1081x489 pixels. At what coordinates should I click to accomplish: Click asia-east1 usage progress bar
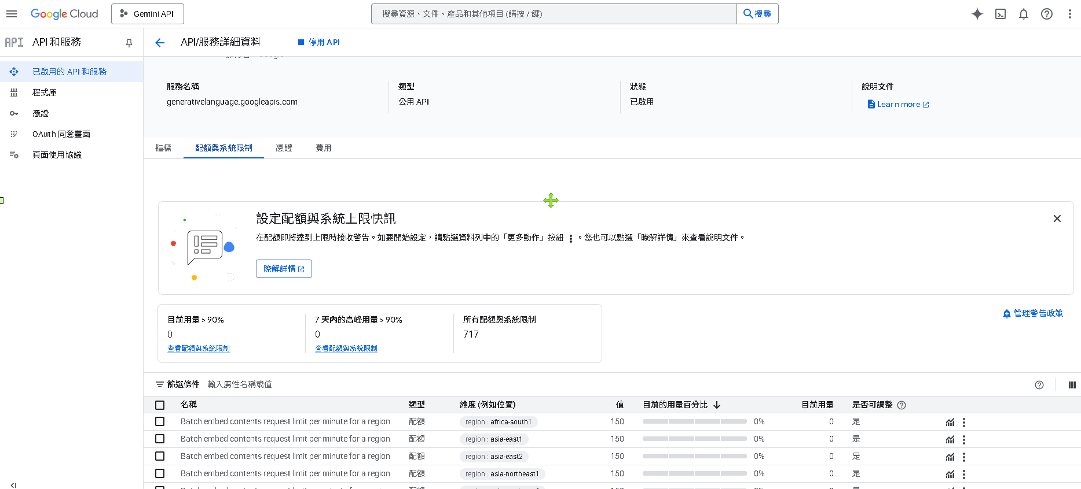[x=695, y=439]
